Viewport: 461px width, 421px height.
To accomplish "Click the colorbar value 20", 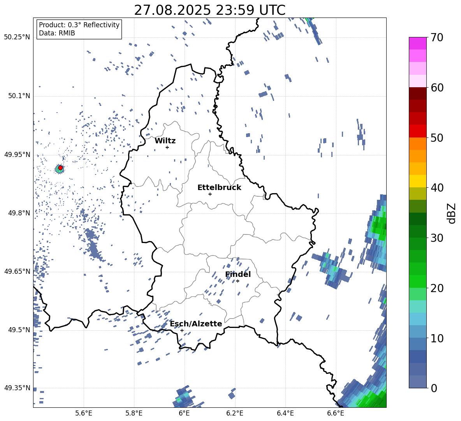I will click(436, 288).
